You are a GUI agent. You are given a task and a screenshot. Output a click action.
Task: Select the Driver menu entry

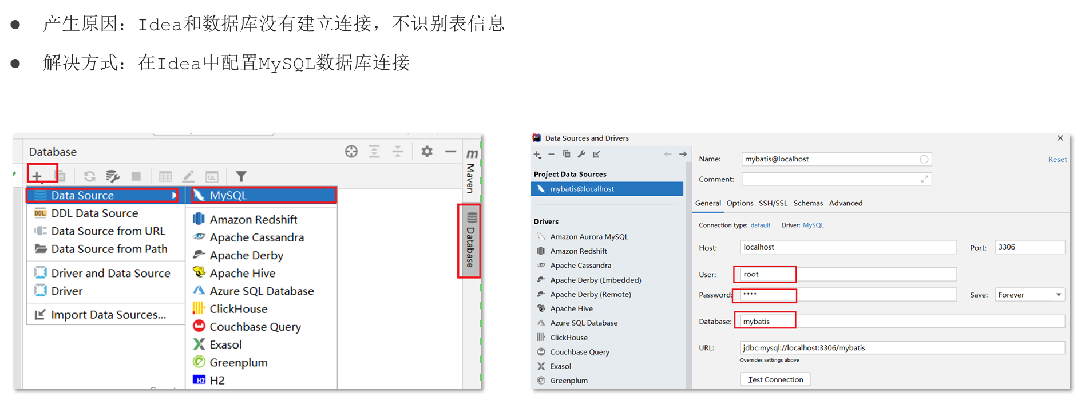(105, 291)
